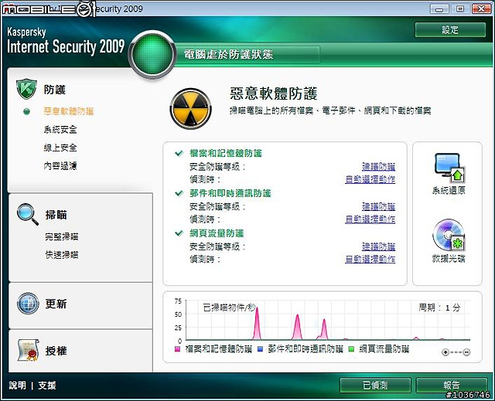This screenshot has height=401, width=495.
Task: Select the 防護 protection section
Action: [55, 90]
